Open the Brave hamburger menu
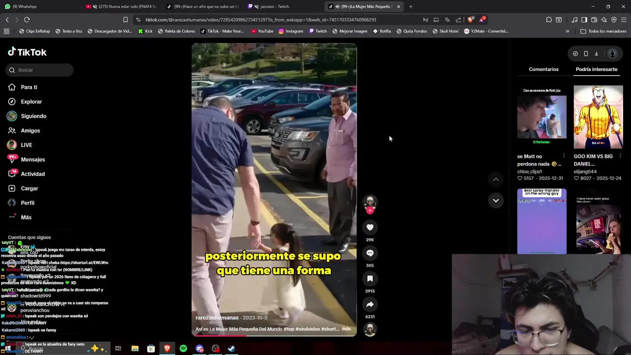The height and width of the screenshot is (355, 631). (624, 20)
